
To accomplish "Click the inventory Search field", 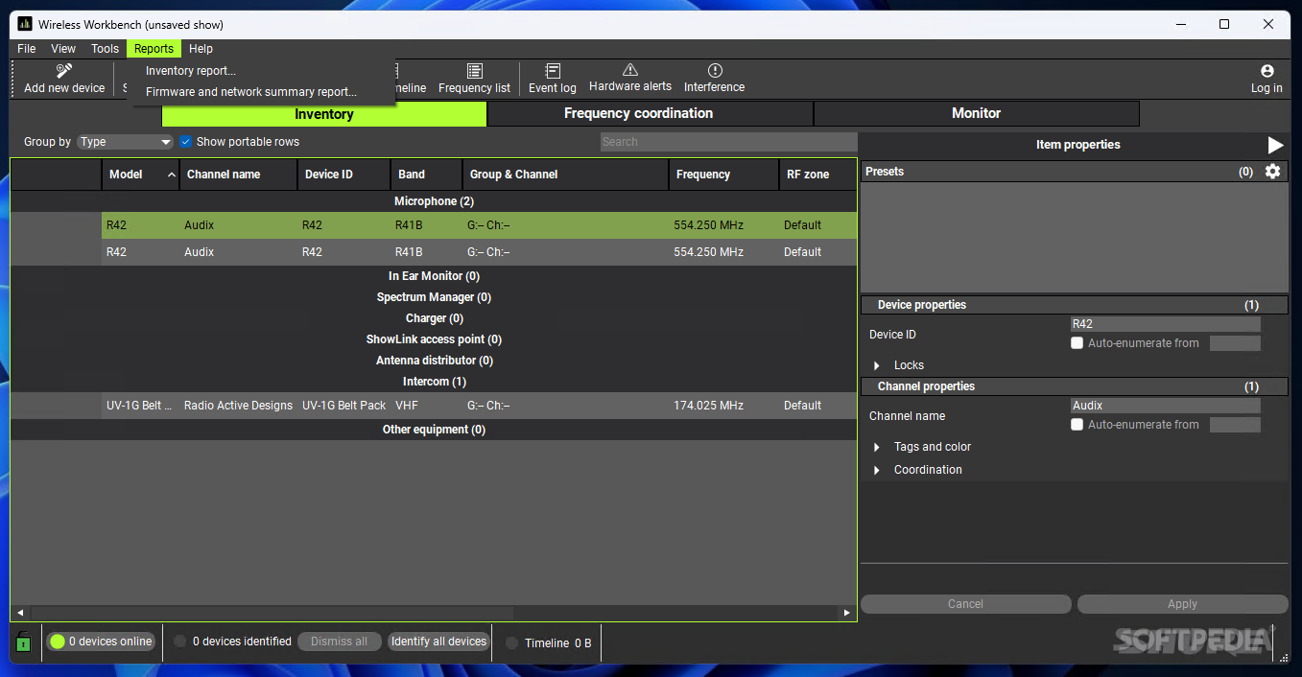I will click(728, 142).
